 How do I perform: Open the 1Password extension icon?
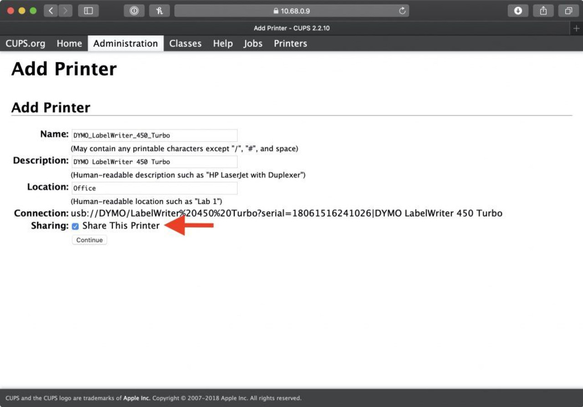pyautogui.click(x=134, y=11)
